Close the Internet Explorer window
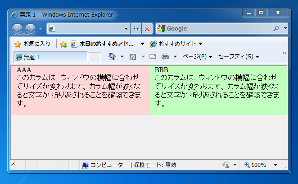Image resolution: width=298 pixels, height=184 pixels. (x=278, y=13)
